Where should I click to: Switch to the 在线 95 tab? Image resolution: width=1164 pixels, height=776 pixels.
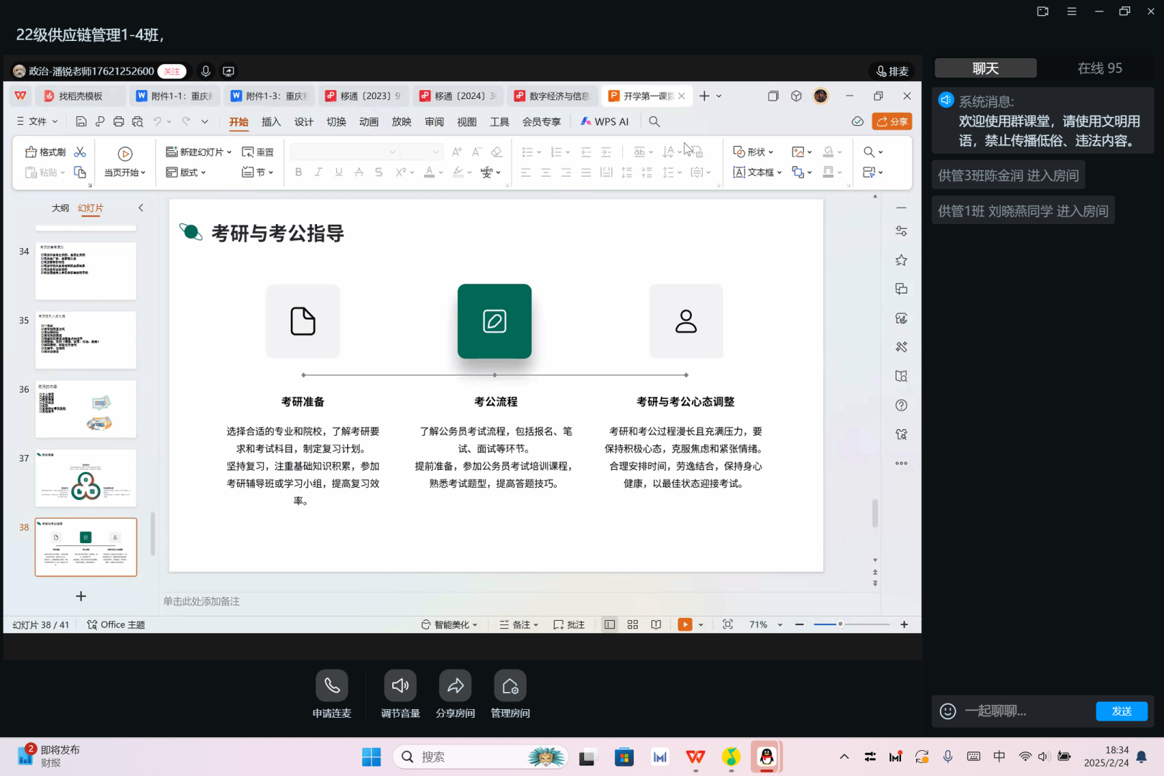click(x=1099, y=68)
